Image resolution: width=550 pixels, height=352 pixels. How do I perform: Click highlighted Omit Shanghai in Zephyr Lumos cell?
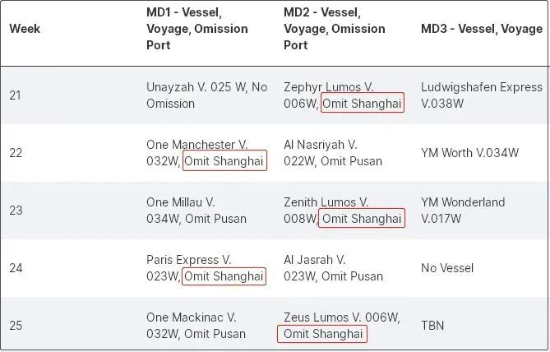[x=363, y=104]
